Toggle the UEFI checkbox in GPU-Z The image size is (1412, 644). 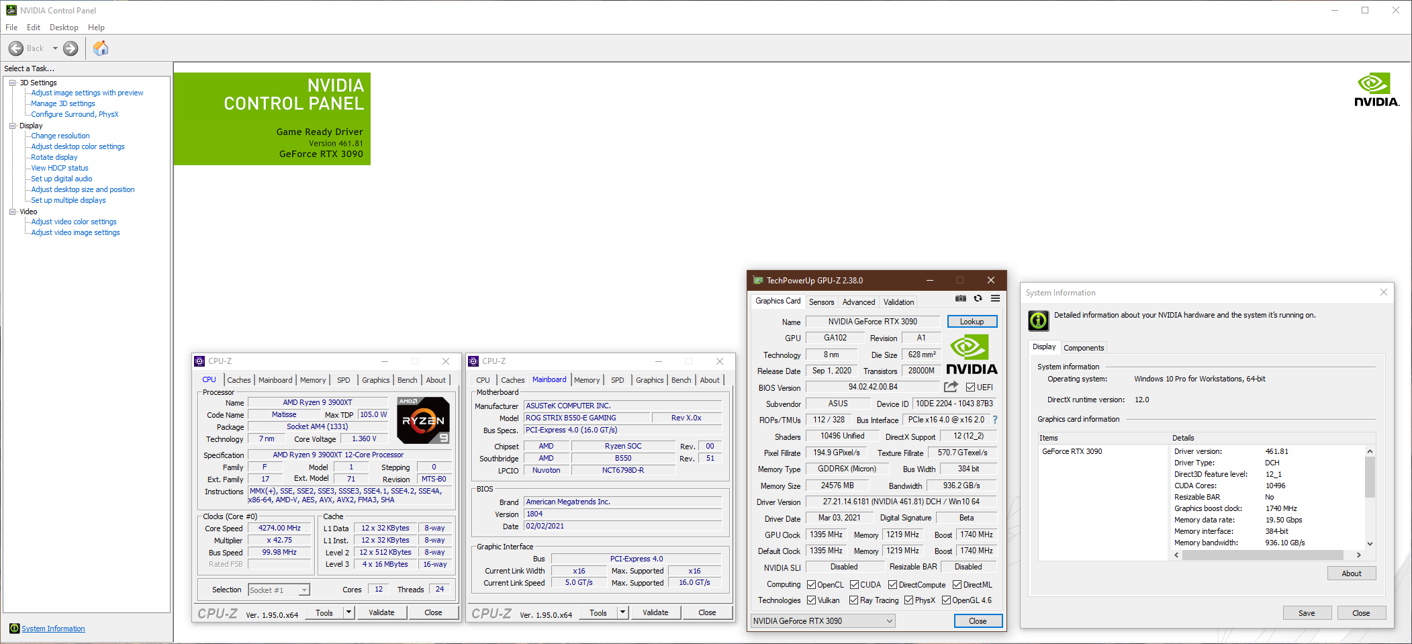[x=970, y=387]
